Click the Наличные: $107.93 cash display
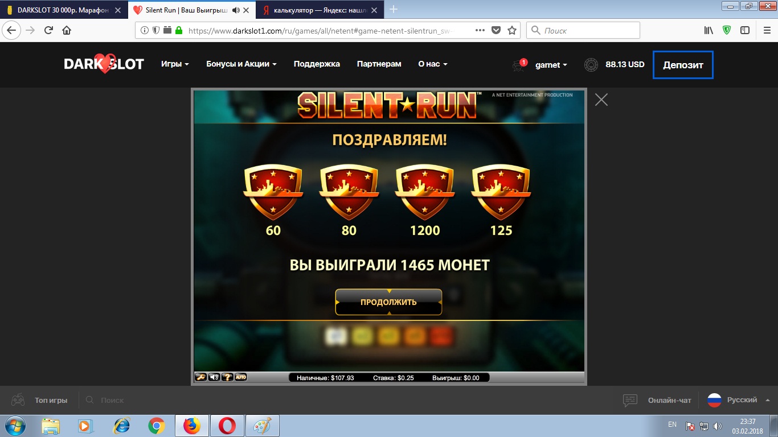The height and width of the screenshot is (437, 778). (x=325, y=378)
